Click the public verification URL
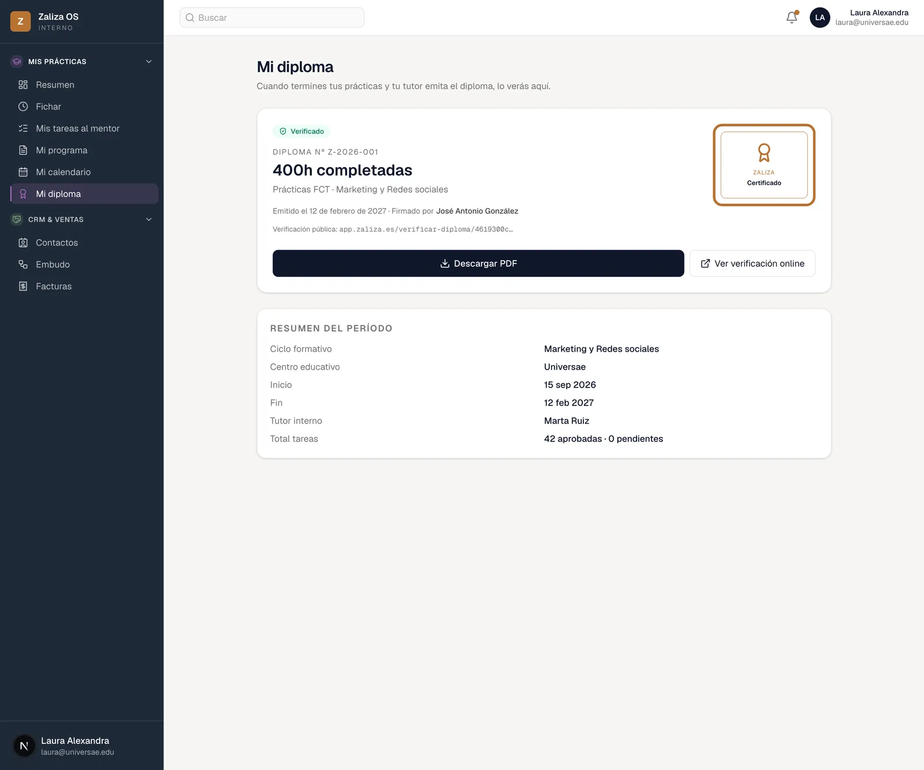 tap(426, 229)
